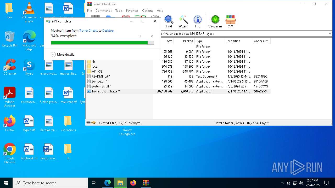
Task: Select the kingdomo... document on desktop
Action: 49,152
